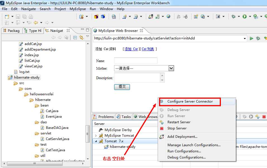Image resolution: width=267 pixels, height=168 pixels.
Task: Click the green Go arrow beside URL bar
Action: (251, 38)
